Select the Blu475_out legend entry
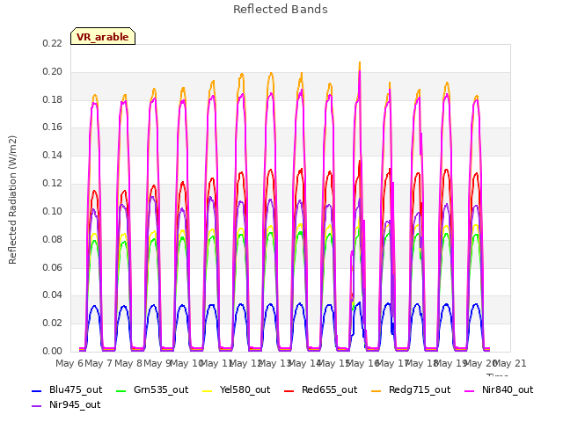The width and height of the screenshot is (563, 422). [x=67, y=389]
